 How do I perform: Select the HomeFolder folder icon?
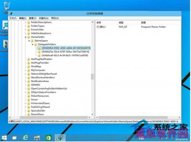29,37
